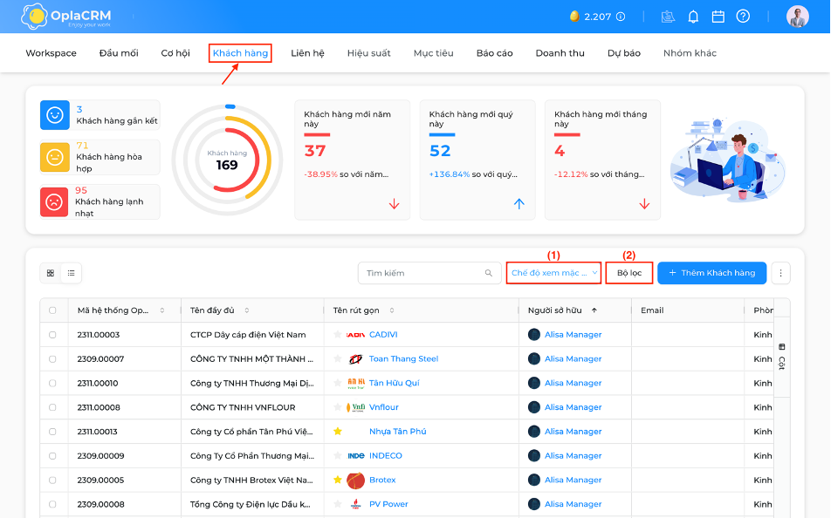The image size is (831, 518).
Task: Toggle favorite star for PV Power
Action: pyautogui.click(x=338, y=504)
